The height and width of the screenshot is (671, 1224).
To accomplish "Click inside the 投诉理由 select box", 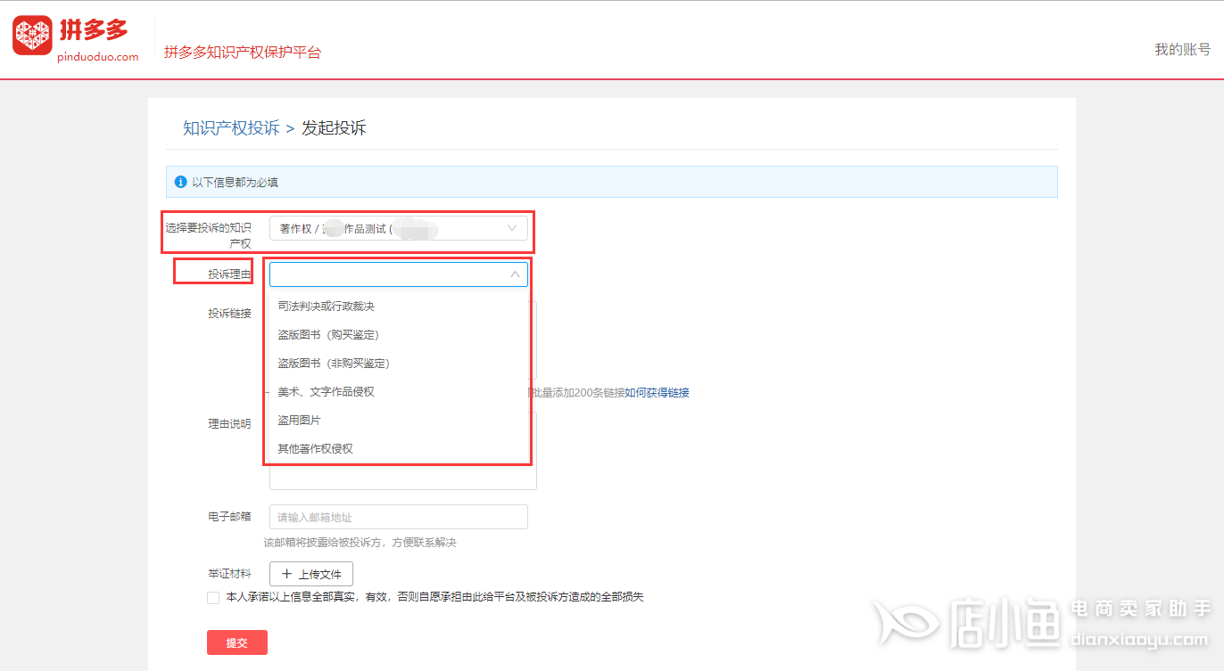I will pos(399,274).
